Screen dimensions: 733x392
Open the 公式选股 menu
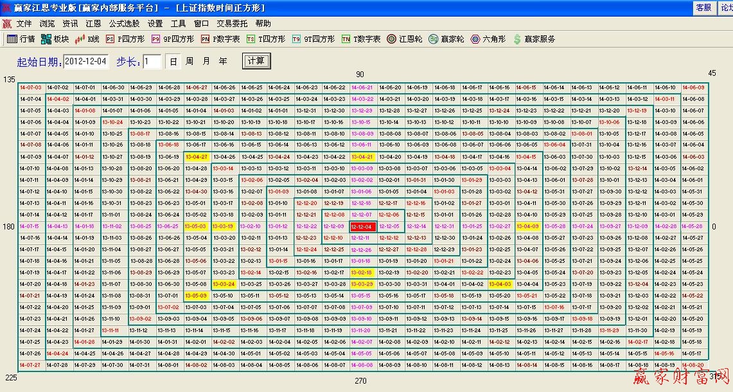coord(125,22)
